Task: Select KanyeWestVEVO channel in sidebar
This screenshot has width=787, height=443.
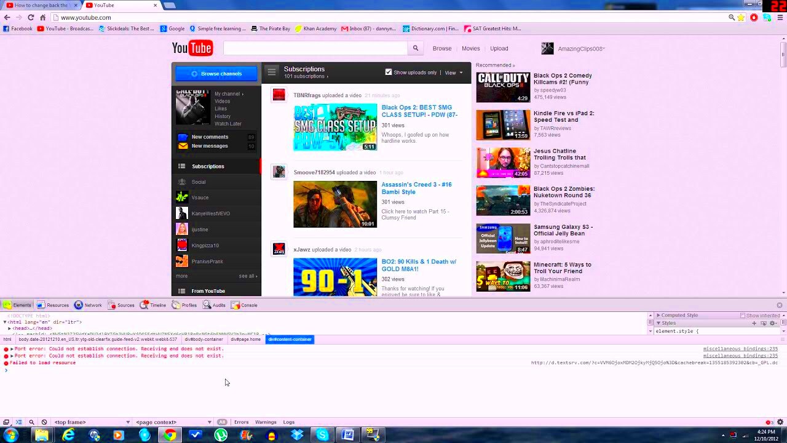Action: (210, 214)
